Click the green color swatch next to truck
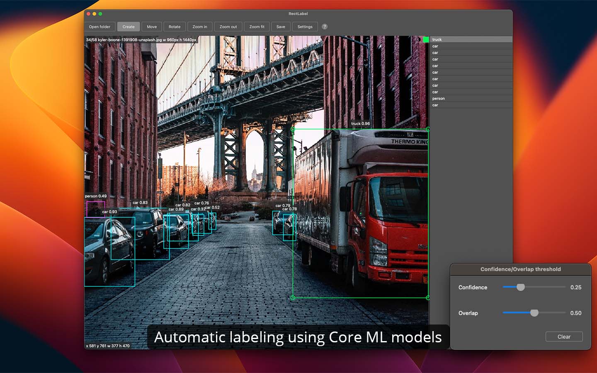The width and height of the screenshot is (597, 373). coord(427,39)
